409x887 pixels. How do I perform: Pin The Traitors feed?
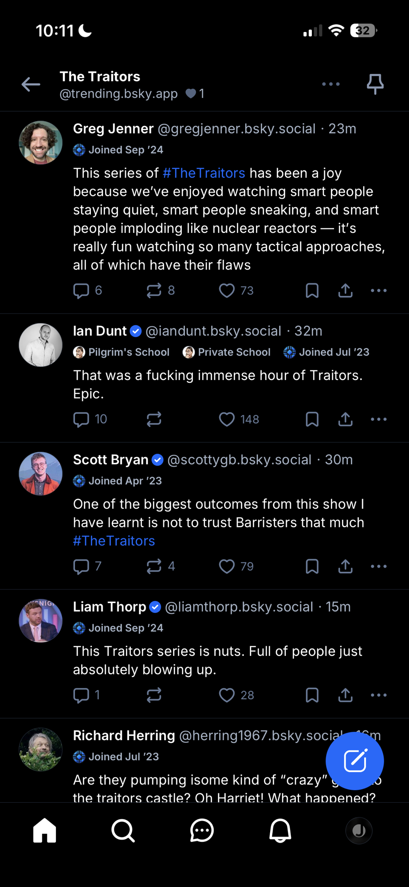375,84
